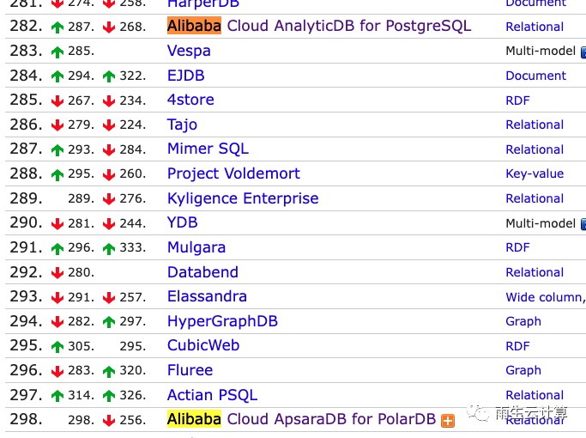
Task: Click the Relational model link in the AnalyticDB row
Action: [x=535, y=27]
